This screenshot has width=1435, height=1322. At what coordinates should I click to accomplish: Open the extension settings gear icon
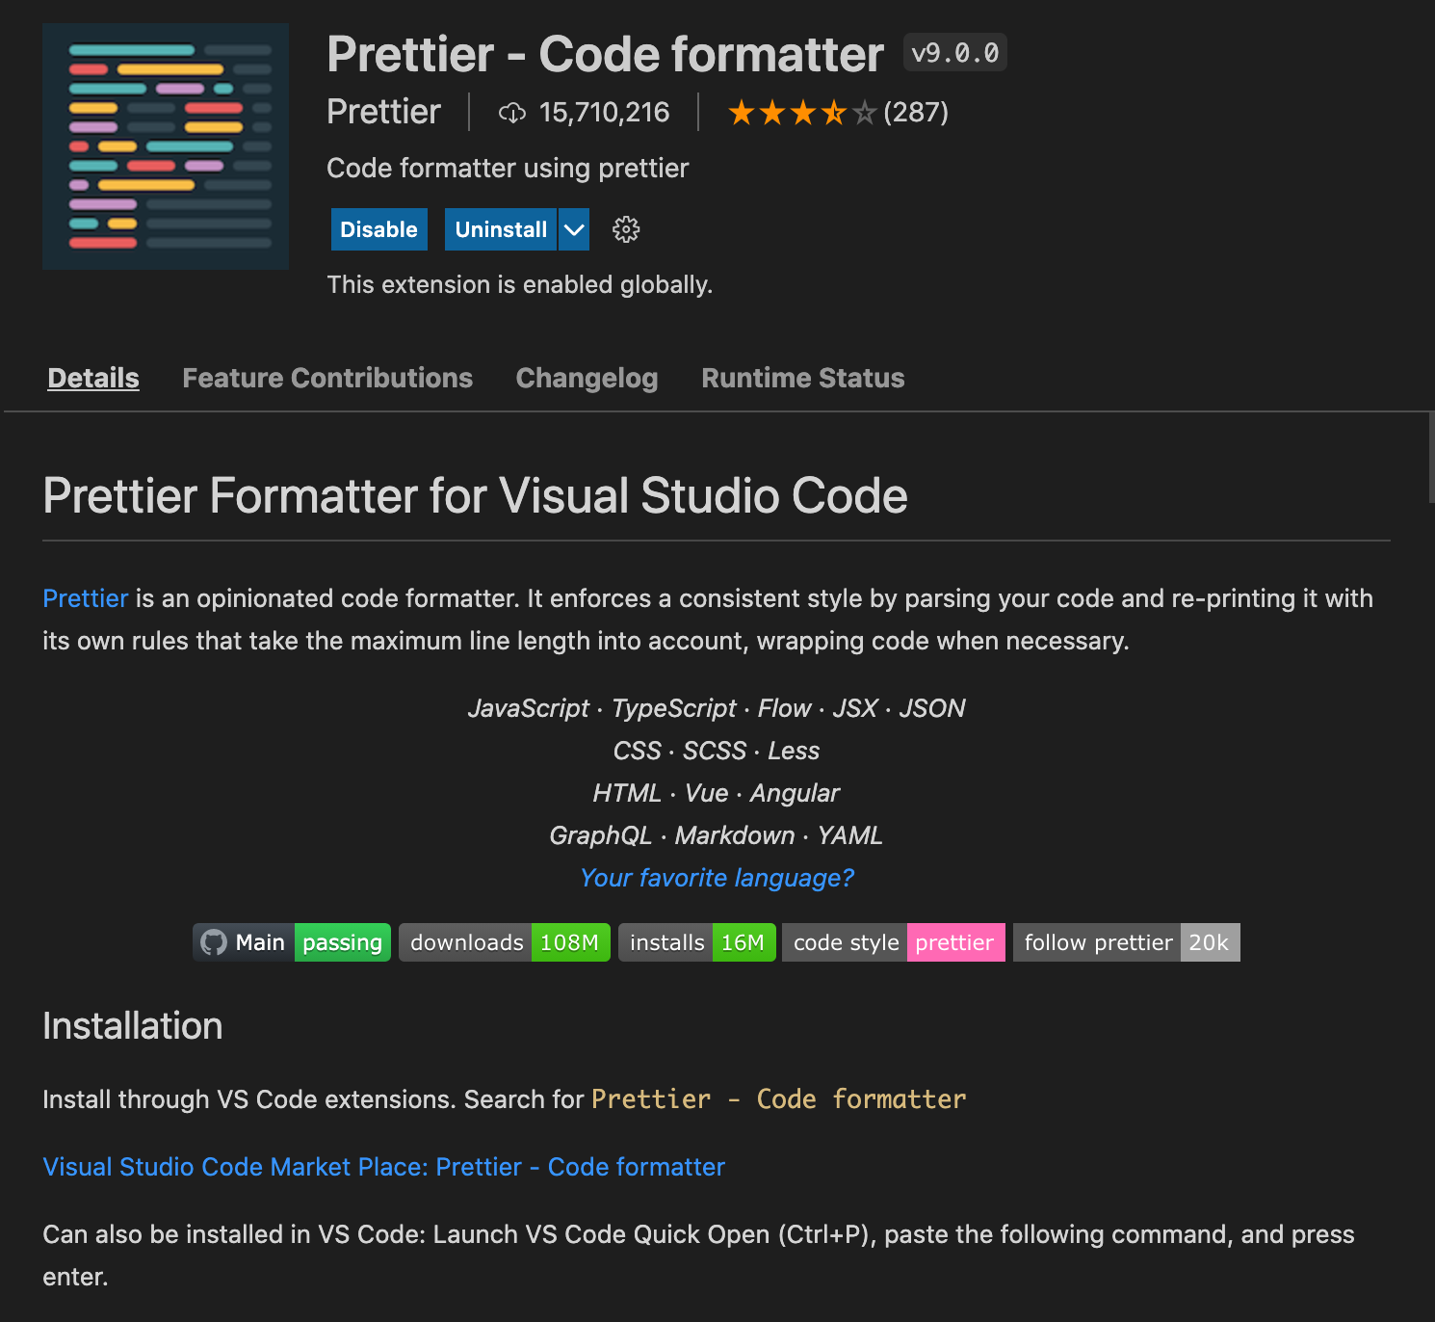[626, 229]
